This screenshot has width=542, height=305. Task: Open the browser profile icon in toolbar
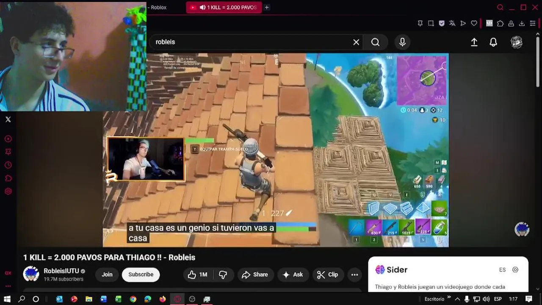coord(511,23)
